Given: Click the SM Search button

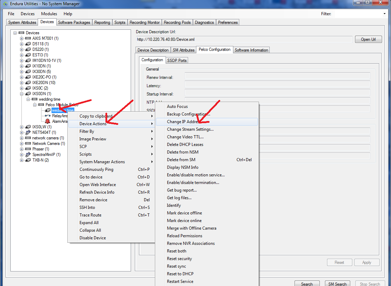Looking at the screenshot, I should point(337,284).
